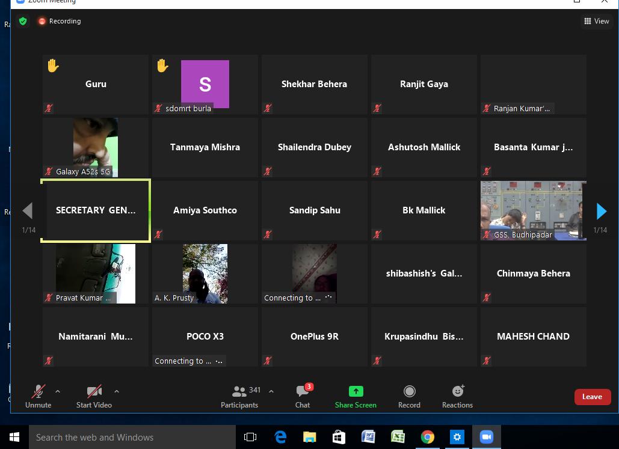Select the Guru participant tile
This screenshot has width=619, height=449.
point(96,84)
